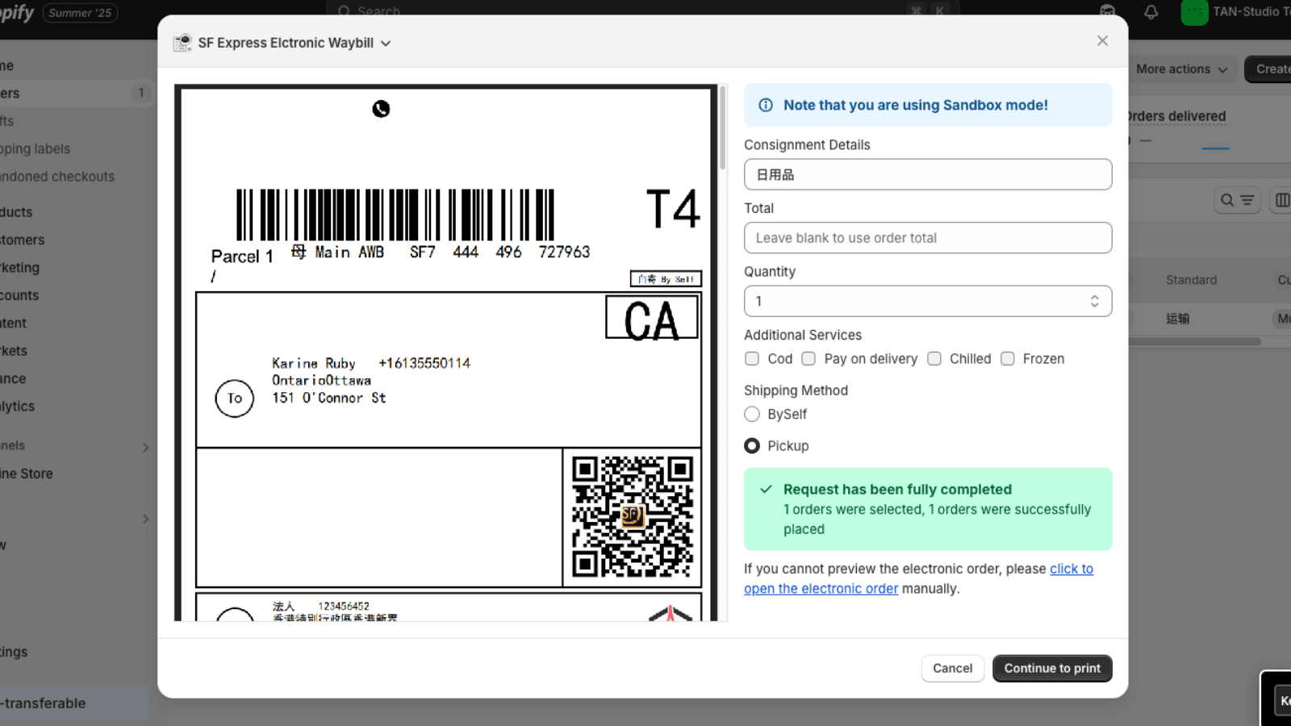Enable the Frozen service checkbox
Image resolution: width=1291 pixels, height=726 pixels.
(x=1008, y=359)
